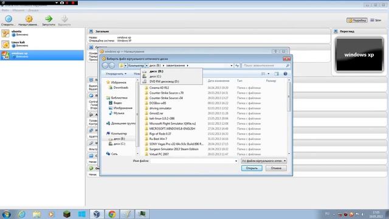
Task: Select the Microsoft Flight Simulator X folder
Action: 173,123
